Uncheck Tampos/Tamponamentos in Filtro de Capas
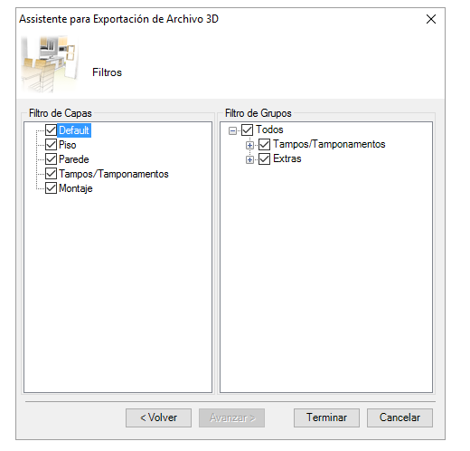This screenshot has width=470, height=451. (x=51, y=174)
